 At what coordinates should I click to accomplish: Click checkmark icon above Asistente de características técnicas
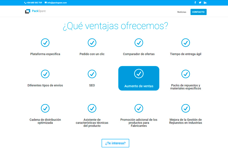point(92,108)
